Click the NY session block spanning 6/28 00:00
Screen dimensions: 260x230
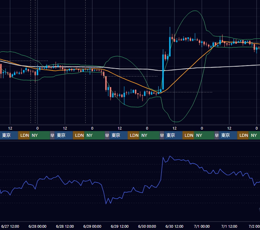coord(40,135)
